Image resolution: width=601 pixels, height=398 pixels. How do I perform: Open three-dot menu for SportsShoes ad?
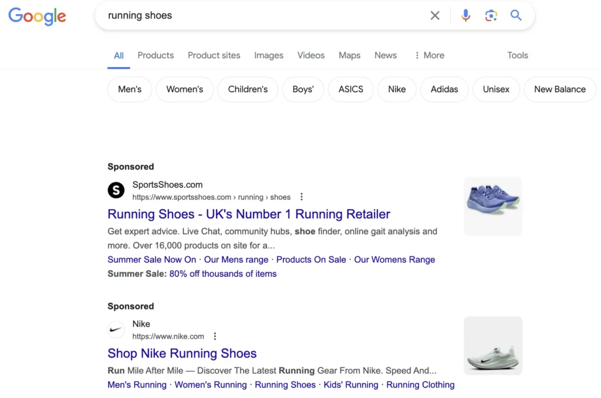point(302,197)
